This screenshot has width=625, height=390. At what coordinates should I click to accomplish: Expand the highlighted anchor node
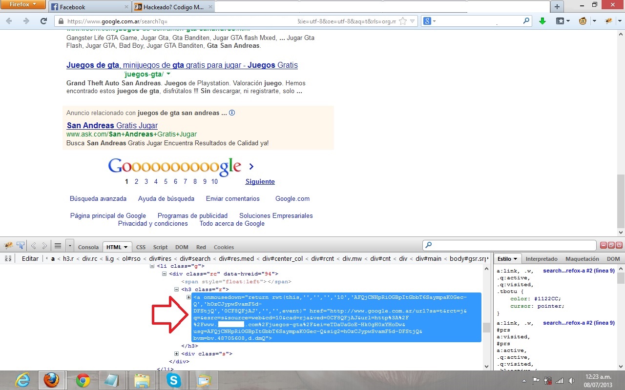(189, 297)
